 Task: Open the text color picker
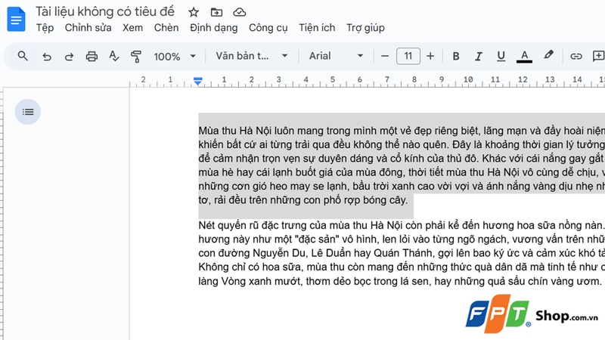tap(524, 57)
